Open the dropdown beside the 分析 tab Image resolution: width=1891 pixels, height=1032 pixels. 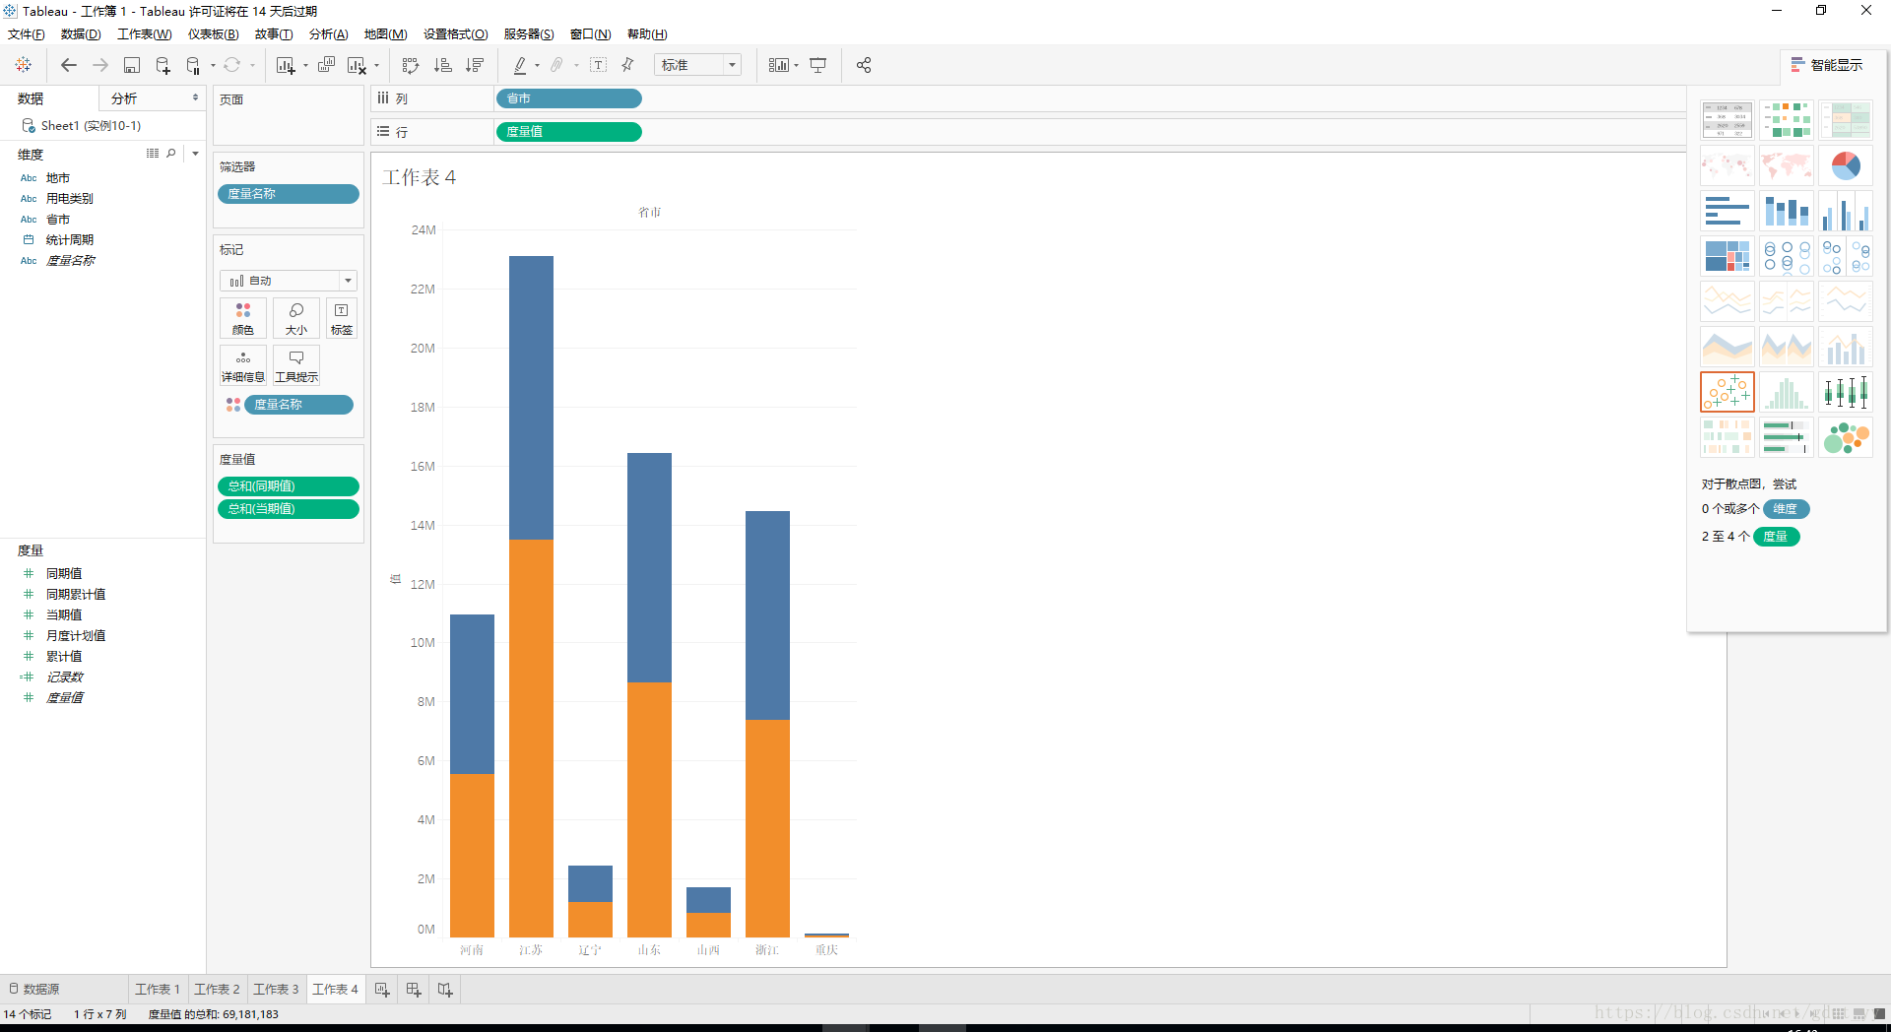(x=195, y=97)
